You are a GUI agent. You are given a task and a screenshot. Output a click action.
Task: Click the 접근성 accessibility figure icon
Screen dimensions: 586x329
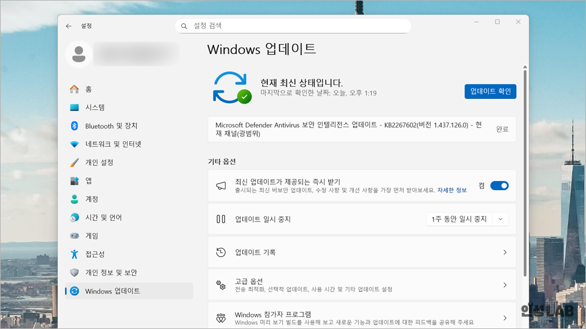75,254
